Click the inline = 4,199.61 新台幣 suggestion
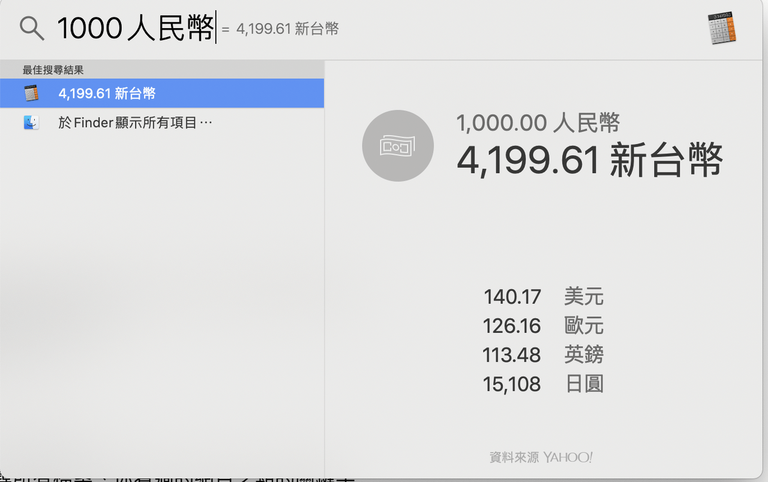The height and width of the screenshot is (482, 768). coord(280,29)
